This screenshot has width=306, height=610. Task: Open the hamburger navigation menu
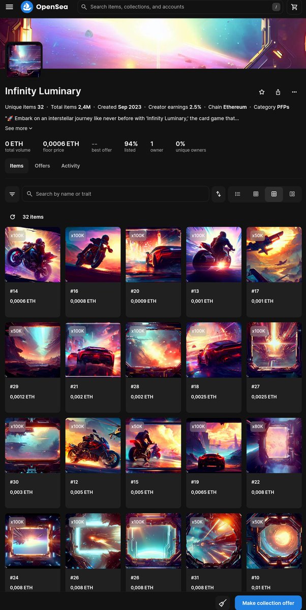click(10, 7)
